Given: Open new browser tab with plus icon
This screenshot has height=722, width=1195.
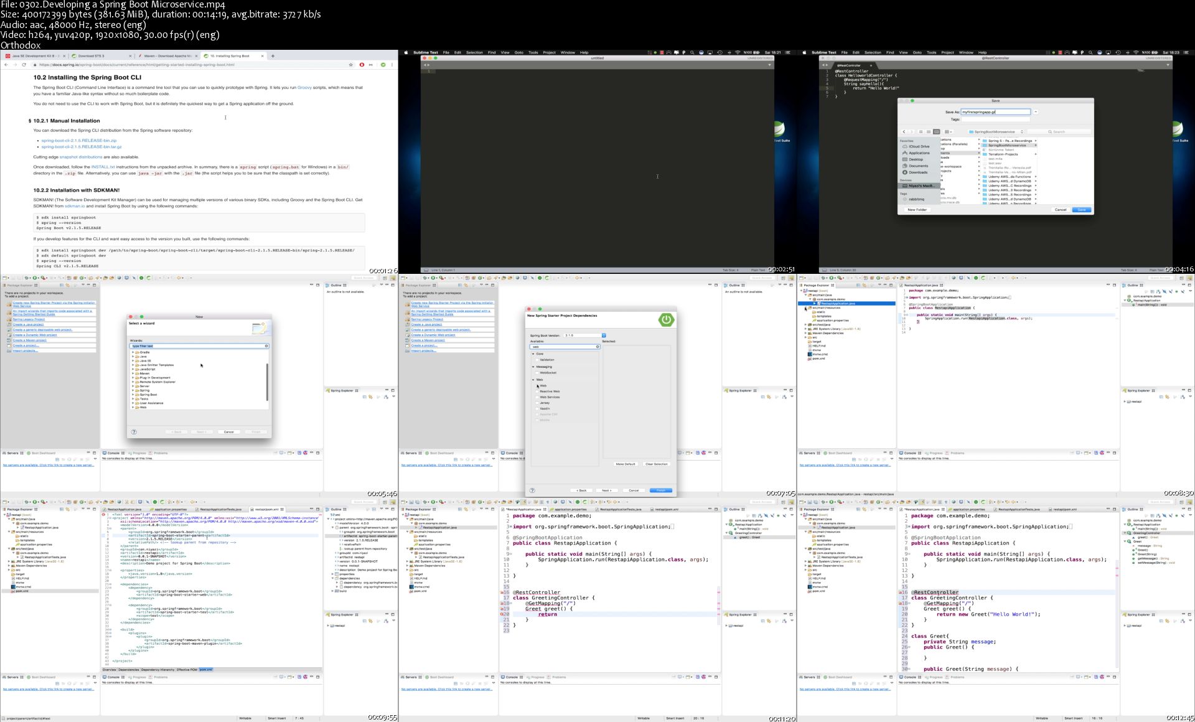Looking at the screenshot, I should 273,56.
